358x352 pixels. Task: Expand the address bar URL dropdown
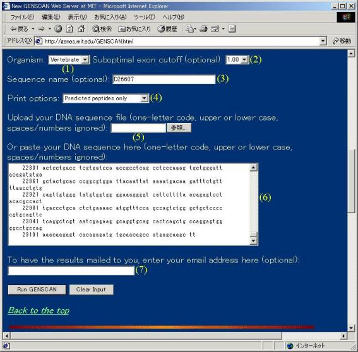pyautogui.click(x=323, y=41)
